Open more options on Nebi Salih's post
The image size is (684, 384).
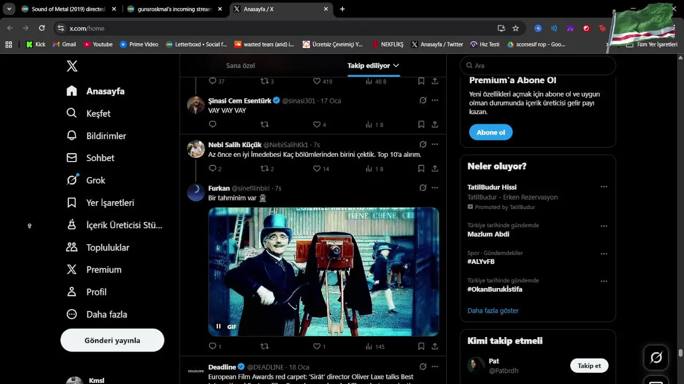pos(435,145)
